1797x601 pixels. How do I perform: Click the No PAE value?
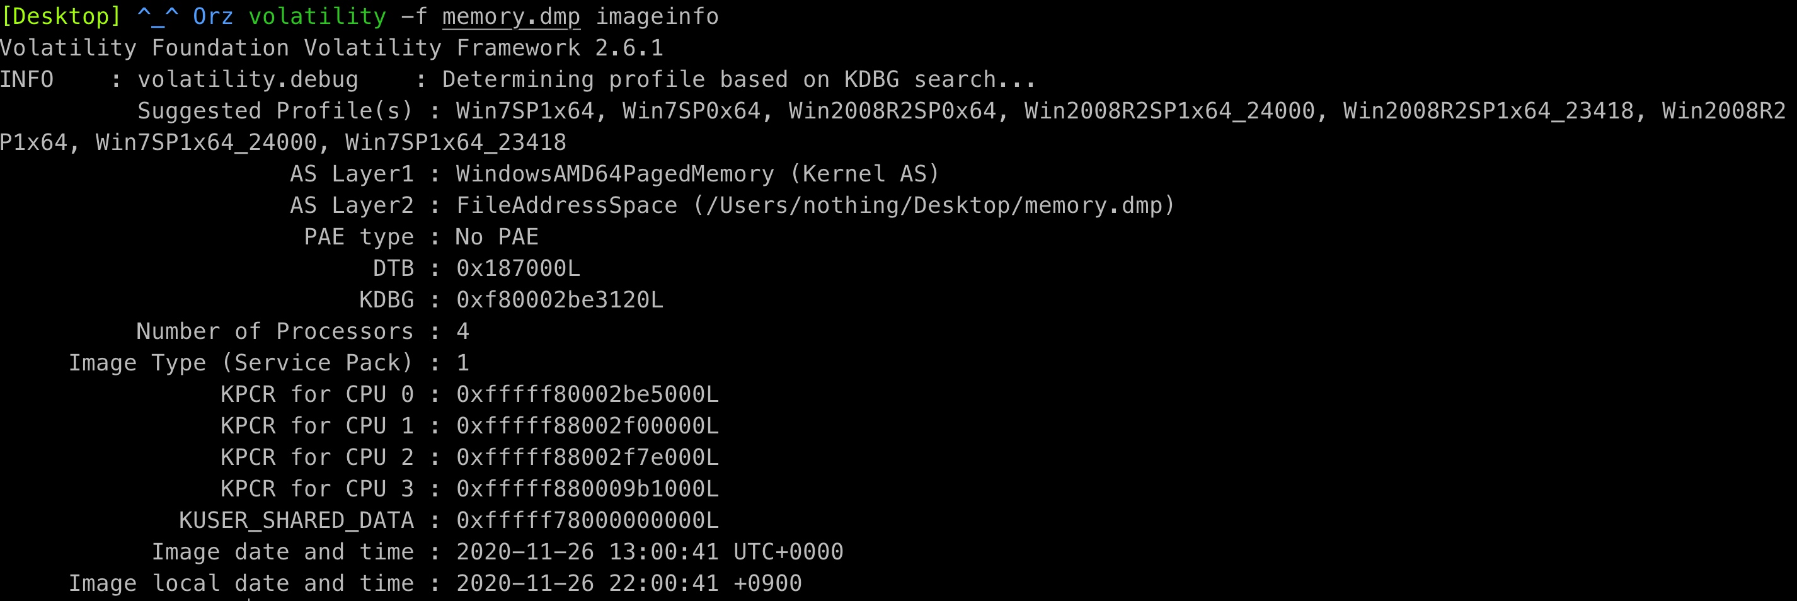pos(497,237)
